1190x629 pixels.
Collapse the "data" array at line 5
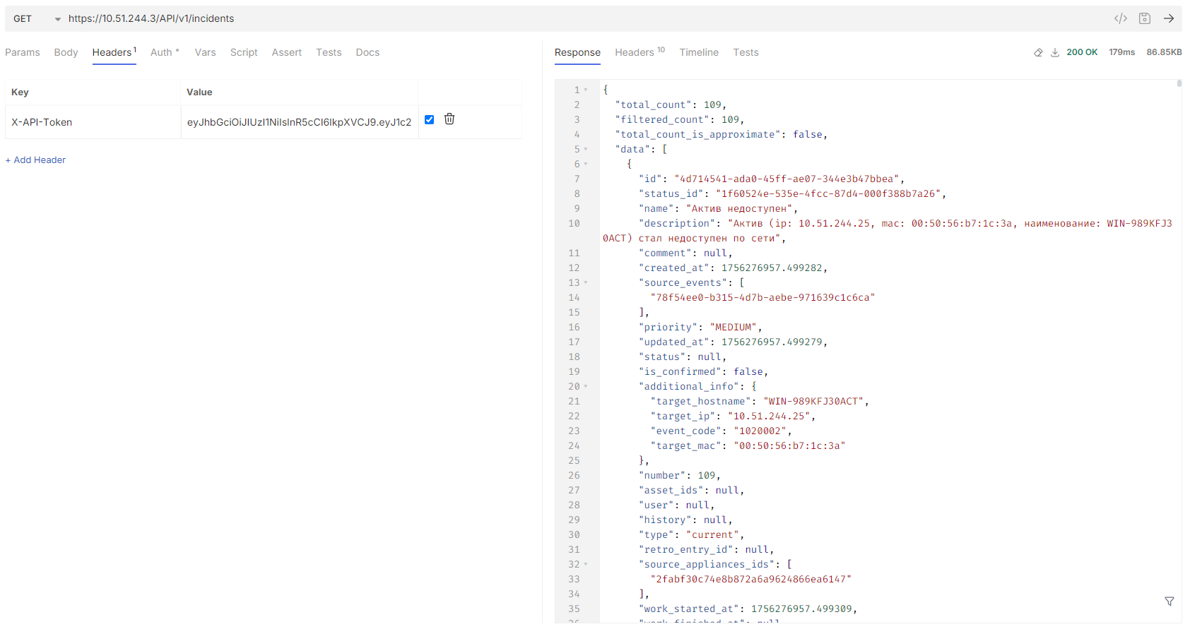point(586,150)
